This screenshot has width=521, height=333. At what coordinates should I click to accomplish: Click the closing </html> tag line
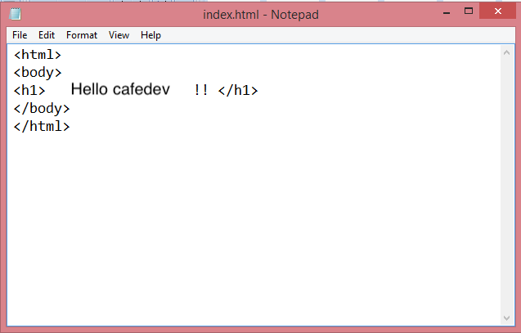[x=42, y=126]
